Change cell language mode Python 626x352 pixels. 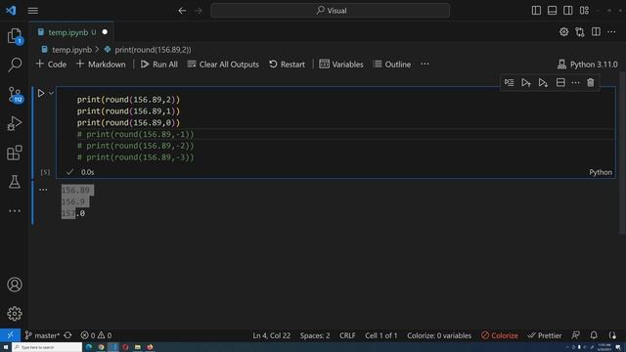tap(601, 172)
